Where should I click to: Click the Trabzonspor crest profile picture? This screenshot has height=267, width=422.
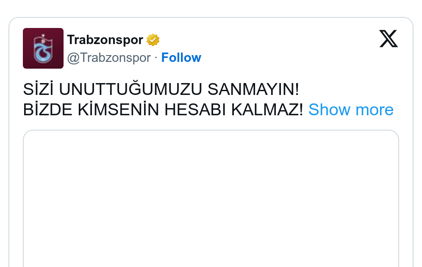click(43, 48)
